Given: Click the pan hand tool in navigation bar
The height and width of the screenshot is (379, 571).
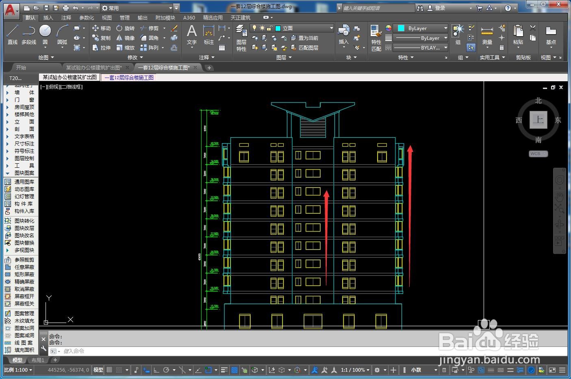Looking at the screenshot, I should tap(560, 197).
